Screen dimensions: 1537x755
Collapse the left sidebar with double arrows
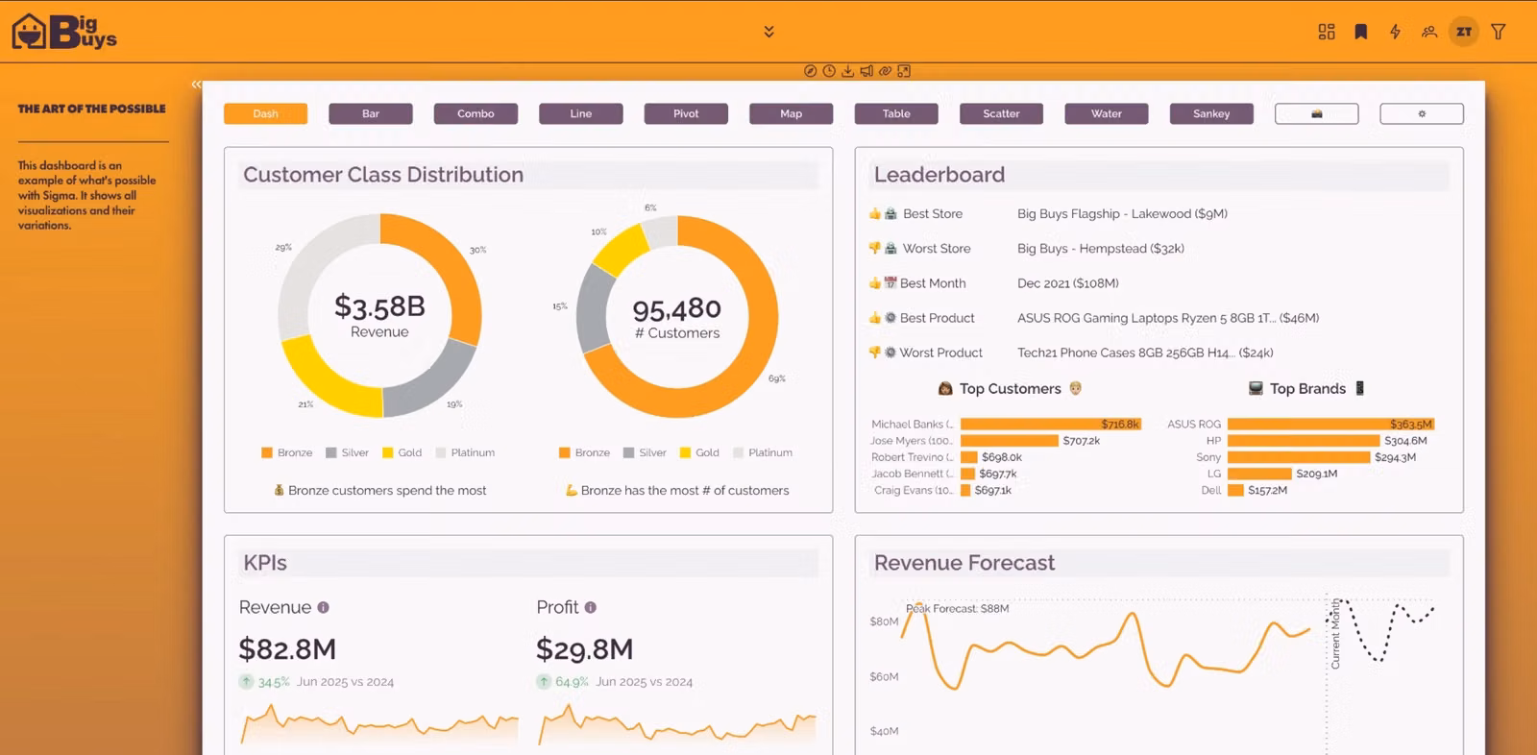point(196,85)
